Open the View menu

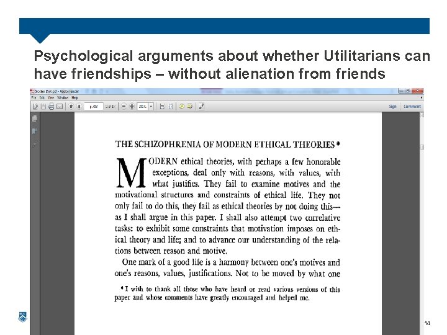(x=51, y=98)
